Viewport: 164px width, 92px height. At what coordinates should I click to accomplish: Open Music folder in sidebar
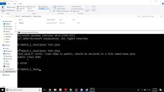[x=7, y=61]
